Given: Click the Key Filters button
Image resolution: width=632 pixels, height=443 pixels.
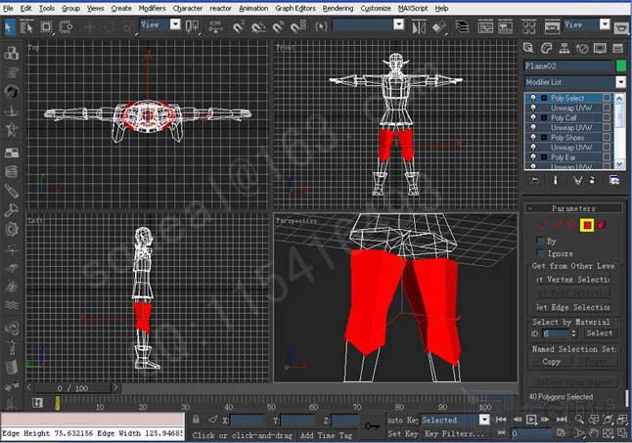Looking at the screenshot, I should [x=454, y=433].
